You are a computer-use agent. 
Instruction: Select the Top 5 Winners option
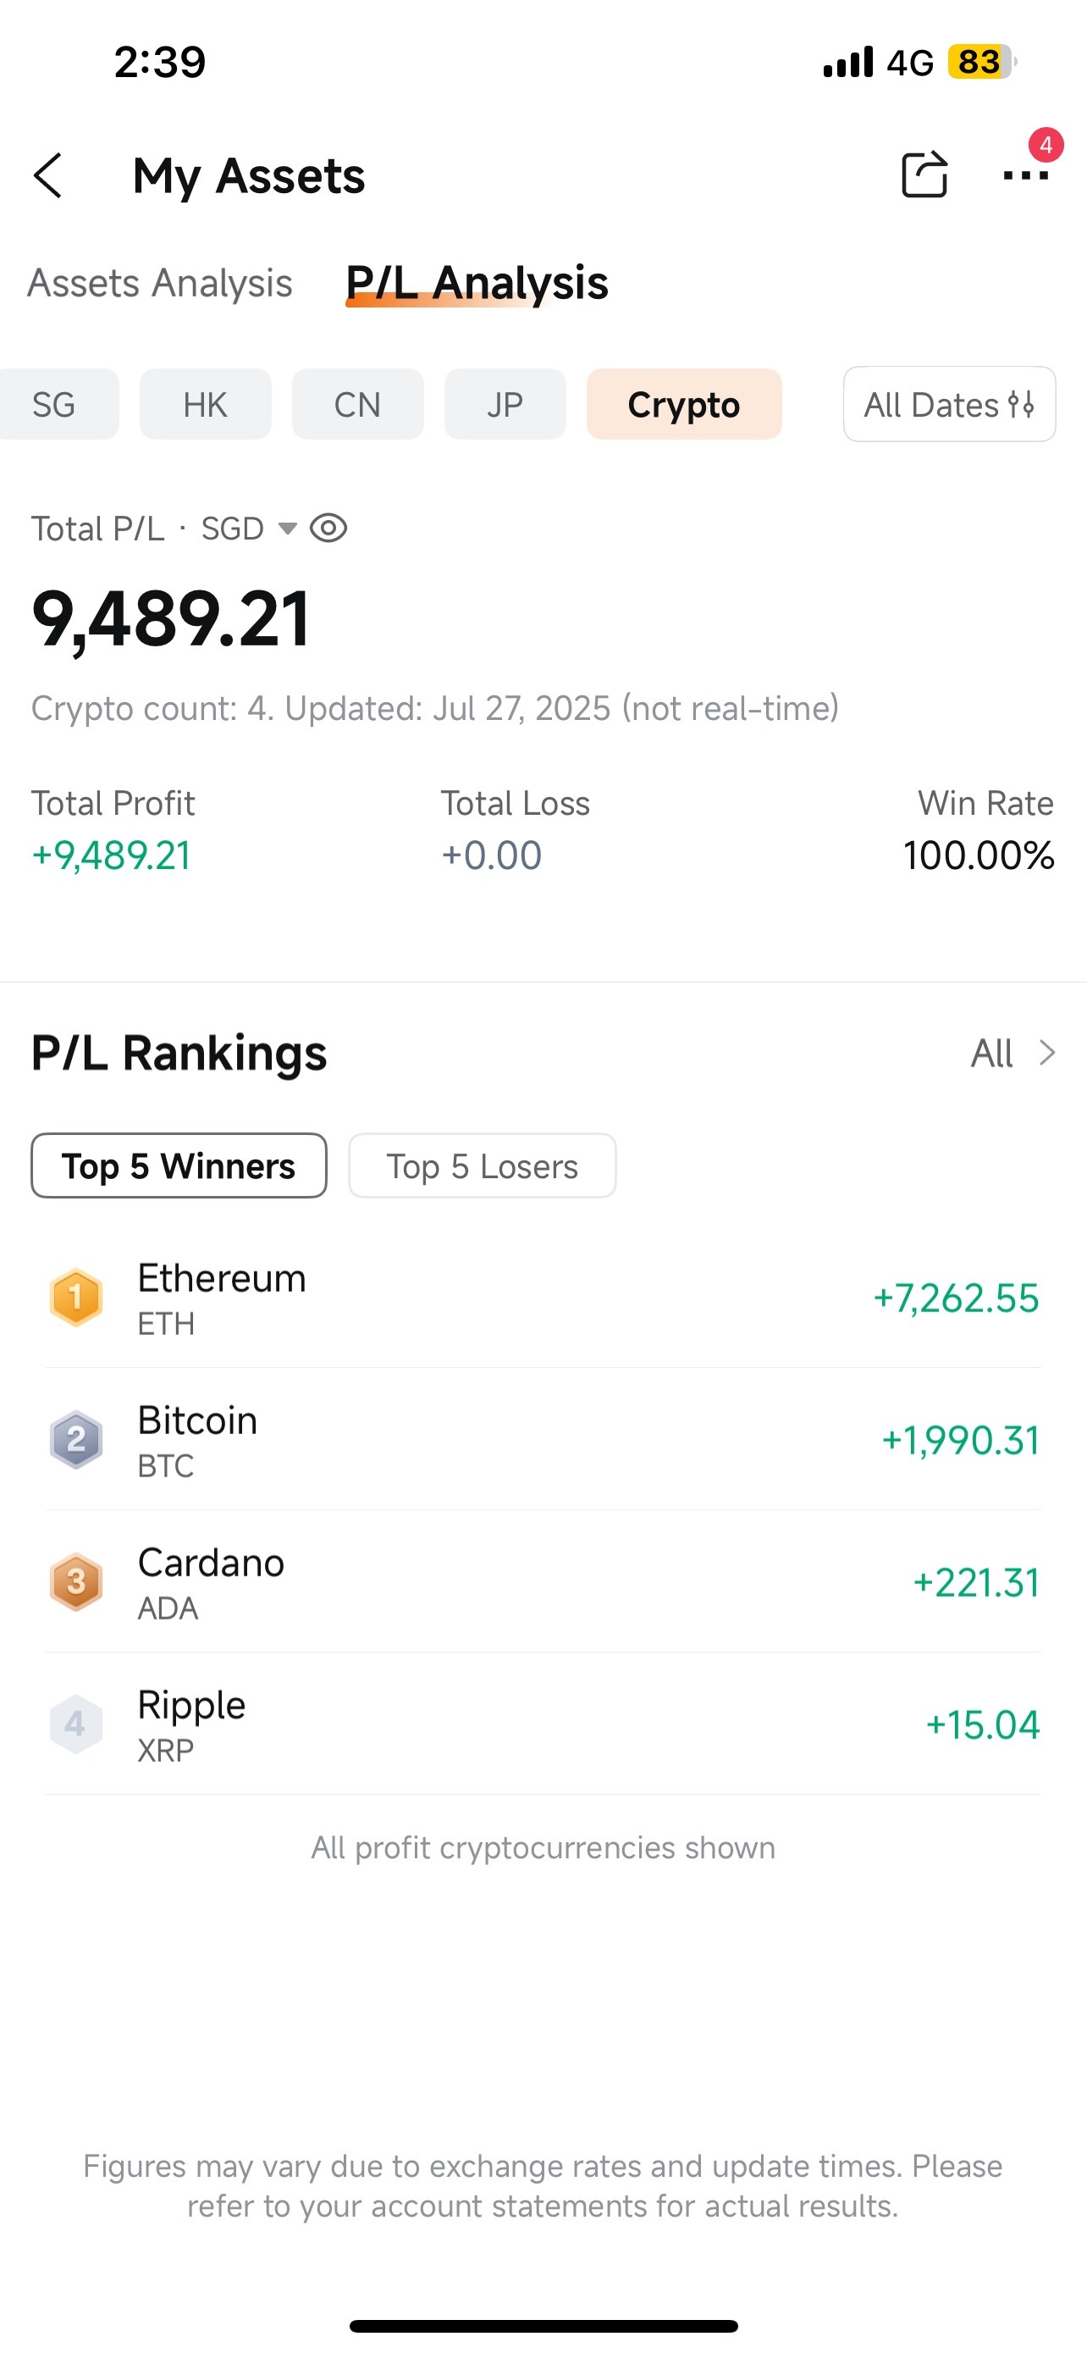(x=179, y=1165)
